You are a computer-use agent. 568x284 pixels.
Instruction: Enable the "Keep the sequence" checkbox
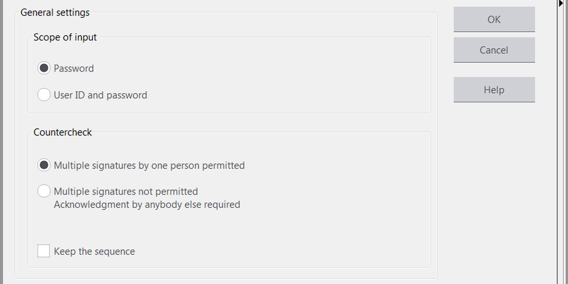pos(44,251)
